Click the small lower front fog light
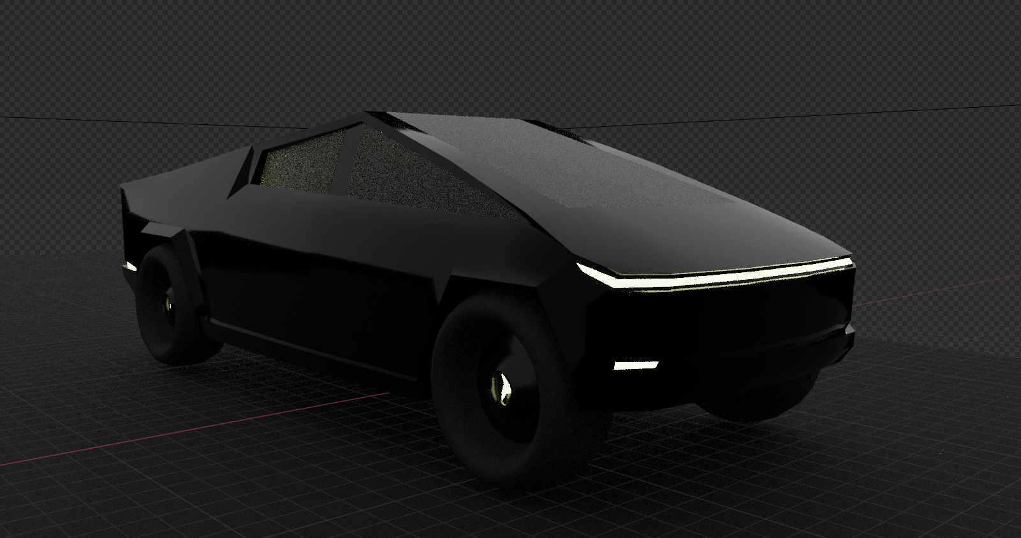Screen dimensions: 1021x538 click(x=635, y=365)
